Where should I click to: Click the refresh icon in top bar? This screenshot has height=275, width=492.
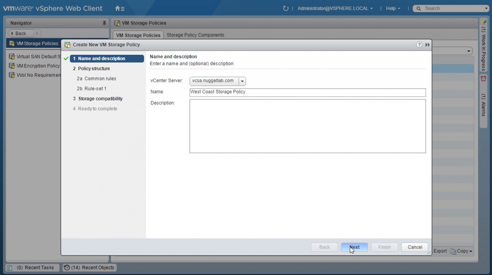(x=286, y=8)
